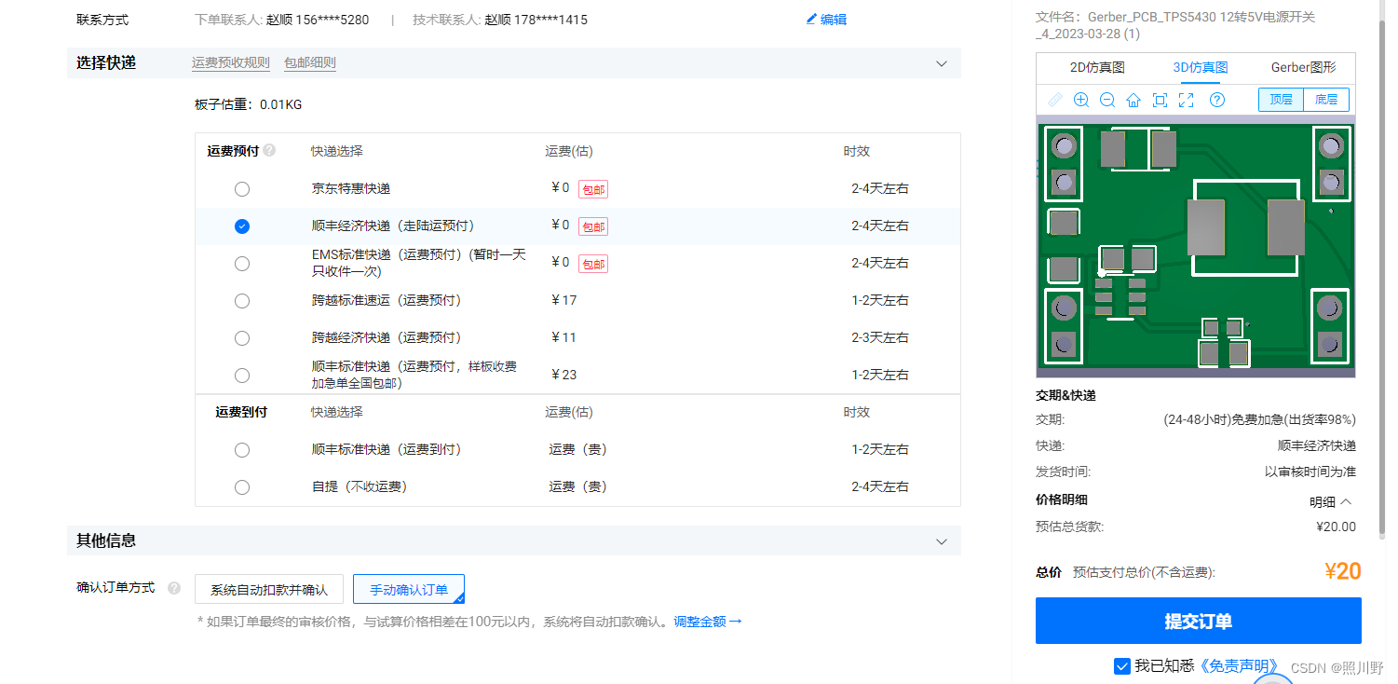1398x684 pixels.
Task: Click the ¥20.00 预估总货款 value
Action: click(1337, 527)
